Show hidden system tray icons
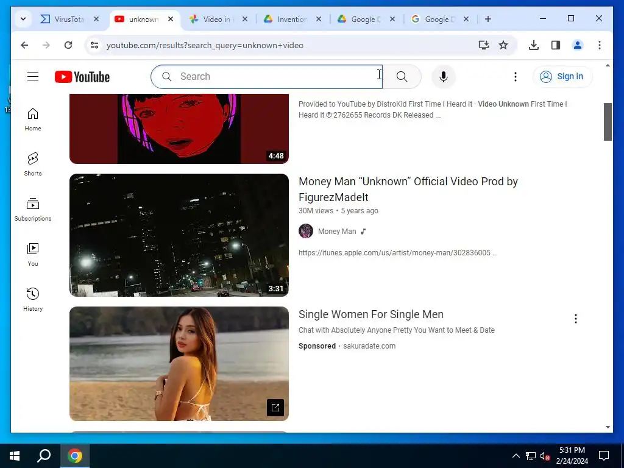 [x=516, y=456]
